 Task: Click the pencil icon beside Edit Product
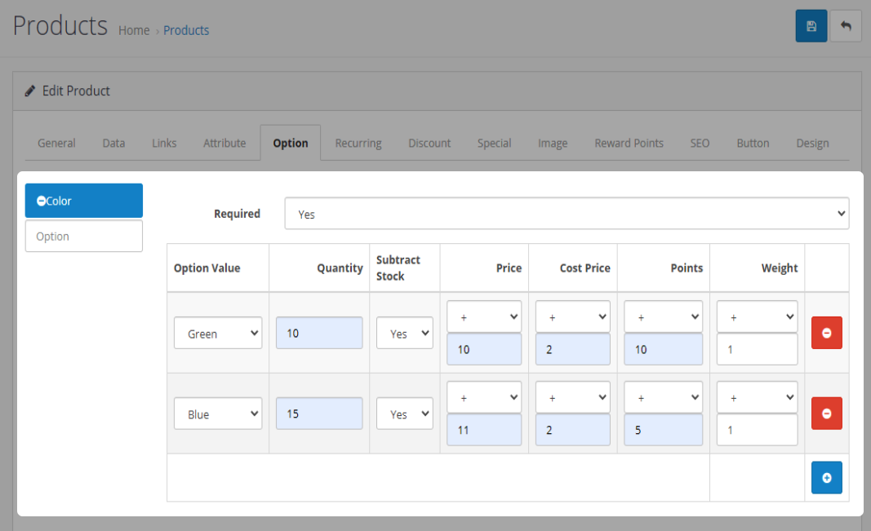30,91
